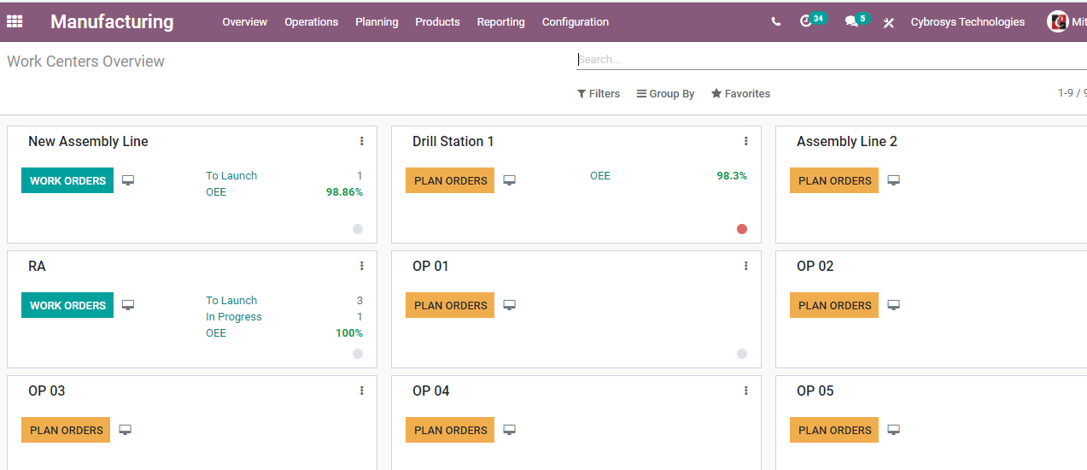
Task: Open kebab menu on RA card
Action: pyautogui.click(x=362, y=266)
